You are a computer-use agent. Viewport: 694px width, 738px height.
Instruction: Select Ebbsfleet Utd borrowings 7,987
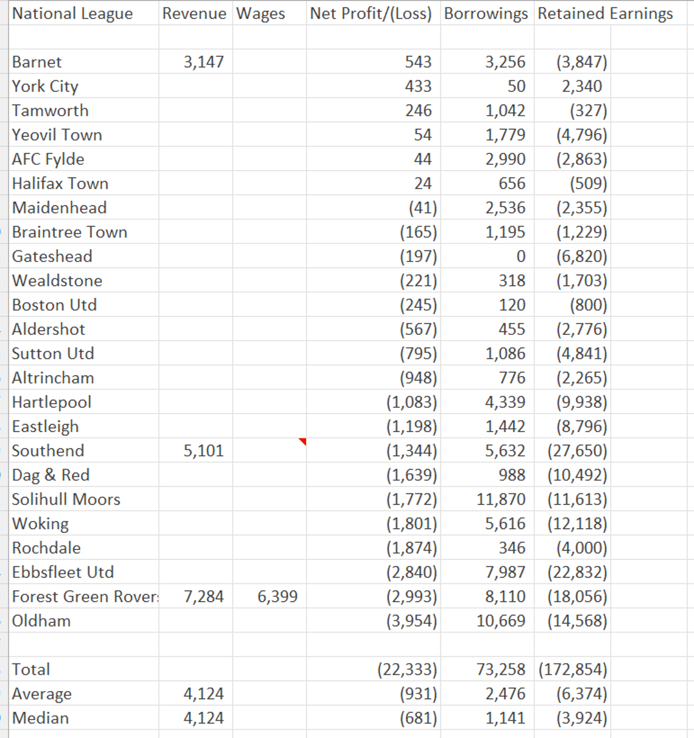pos(488,571)
